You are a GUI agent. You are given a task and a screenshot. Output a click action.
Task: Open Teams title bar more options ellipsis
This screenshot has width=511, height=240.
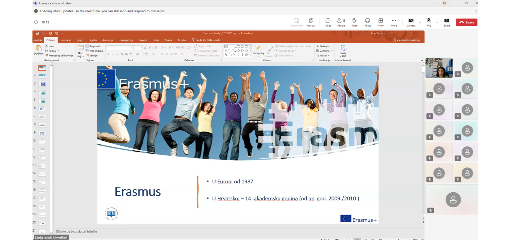point(435,3)
